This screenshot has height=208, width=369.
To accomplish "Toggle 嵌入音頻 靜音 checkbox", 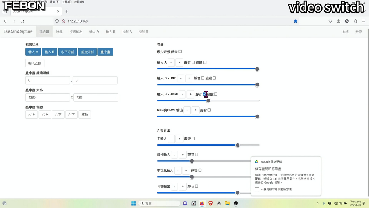I will coord(180,52).
